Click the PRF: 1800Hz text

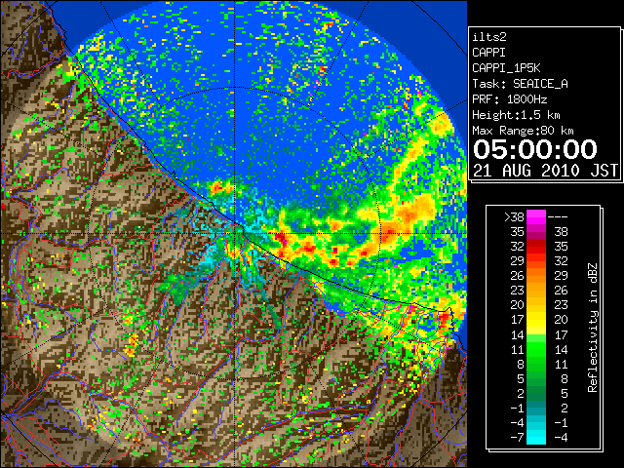(510, 99)
